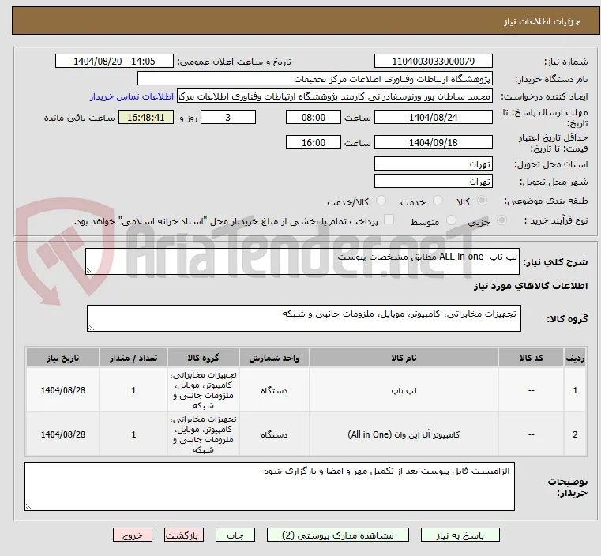This screenshot has width=601, height=556.
Task: Click resize handle of توضیحات خریدار box
Action: click(28, 506)
